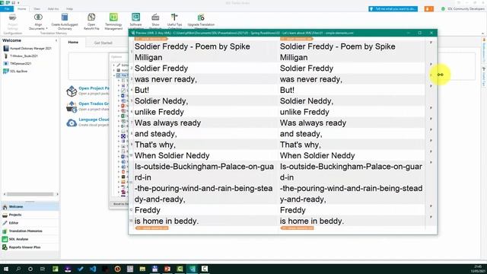Click 'But!' in the right preview column
Screen dimensions: 487x274
coord(287,91)
